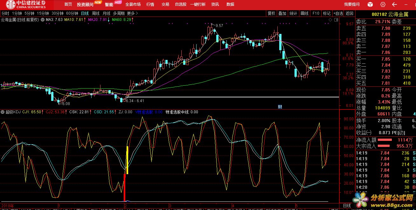Screen dimensions: 416x210
Task: Switch to 5分钟 chart period
Action: 29,13
